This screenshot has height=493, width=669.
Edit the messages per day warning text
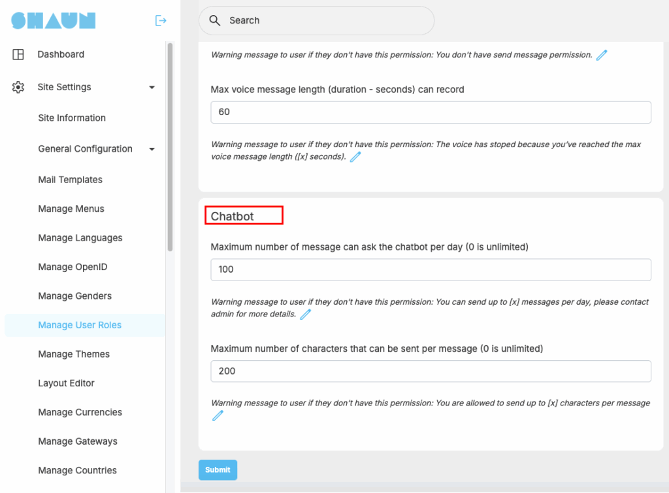click(305, 314)
